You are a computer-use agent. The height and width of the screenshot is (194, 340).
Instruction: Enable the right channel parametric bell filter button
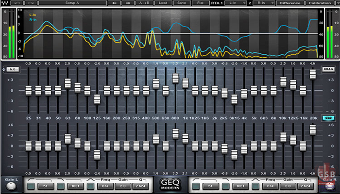(x=256, y=186)
